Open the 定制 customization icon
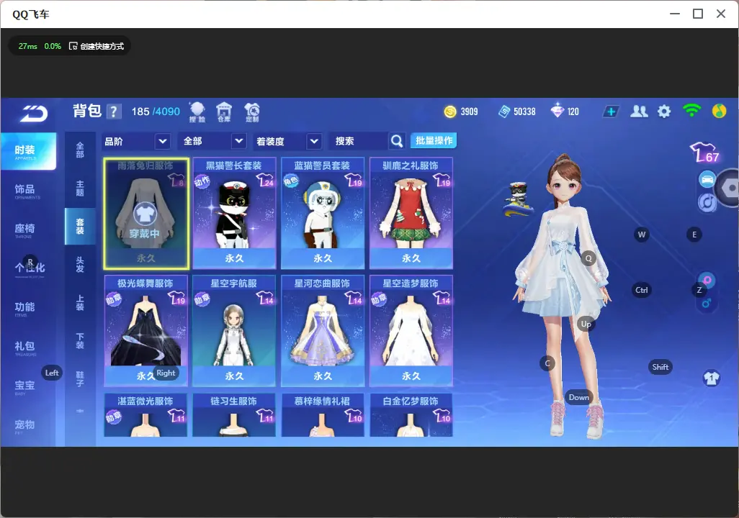Image resolution: width=739 pixels, height=518 pixels. click(252, 112)
